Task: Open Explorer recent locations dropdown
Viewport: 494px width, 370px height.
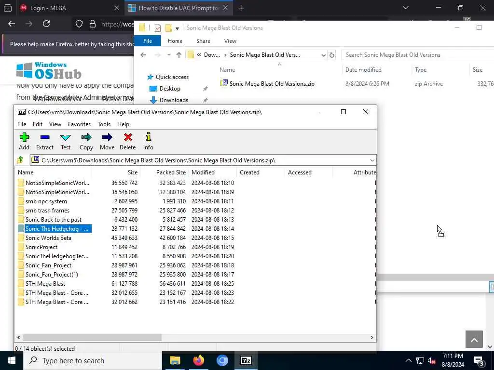Action: (x=169, y=55)
